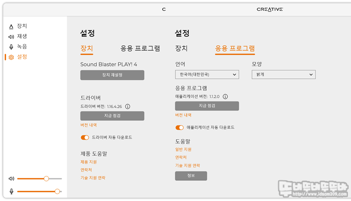This screenshot has width=351, height=201.
Task: Click the microphone icon beside the bottom slider
Action: tap(11, 191)
